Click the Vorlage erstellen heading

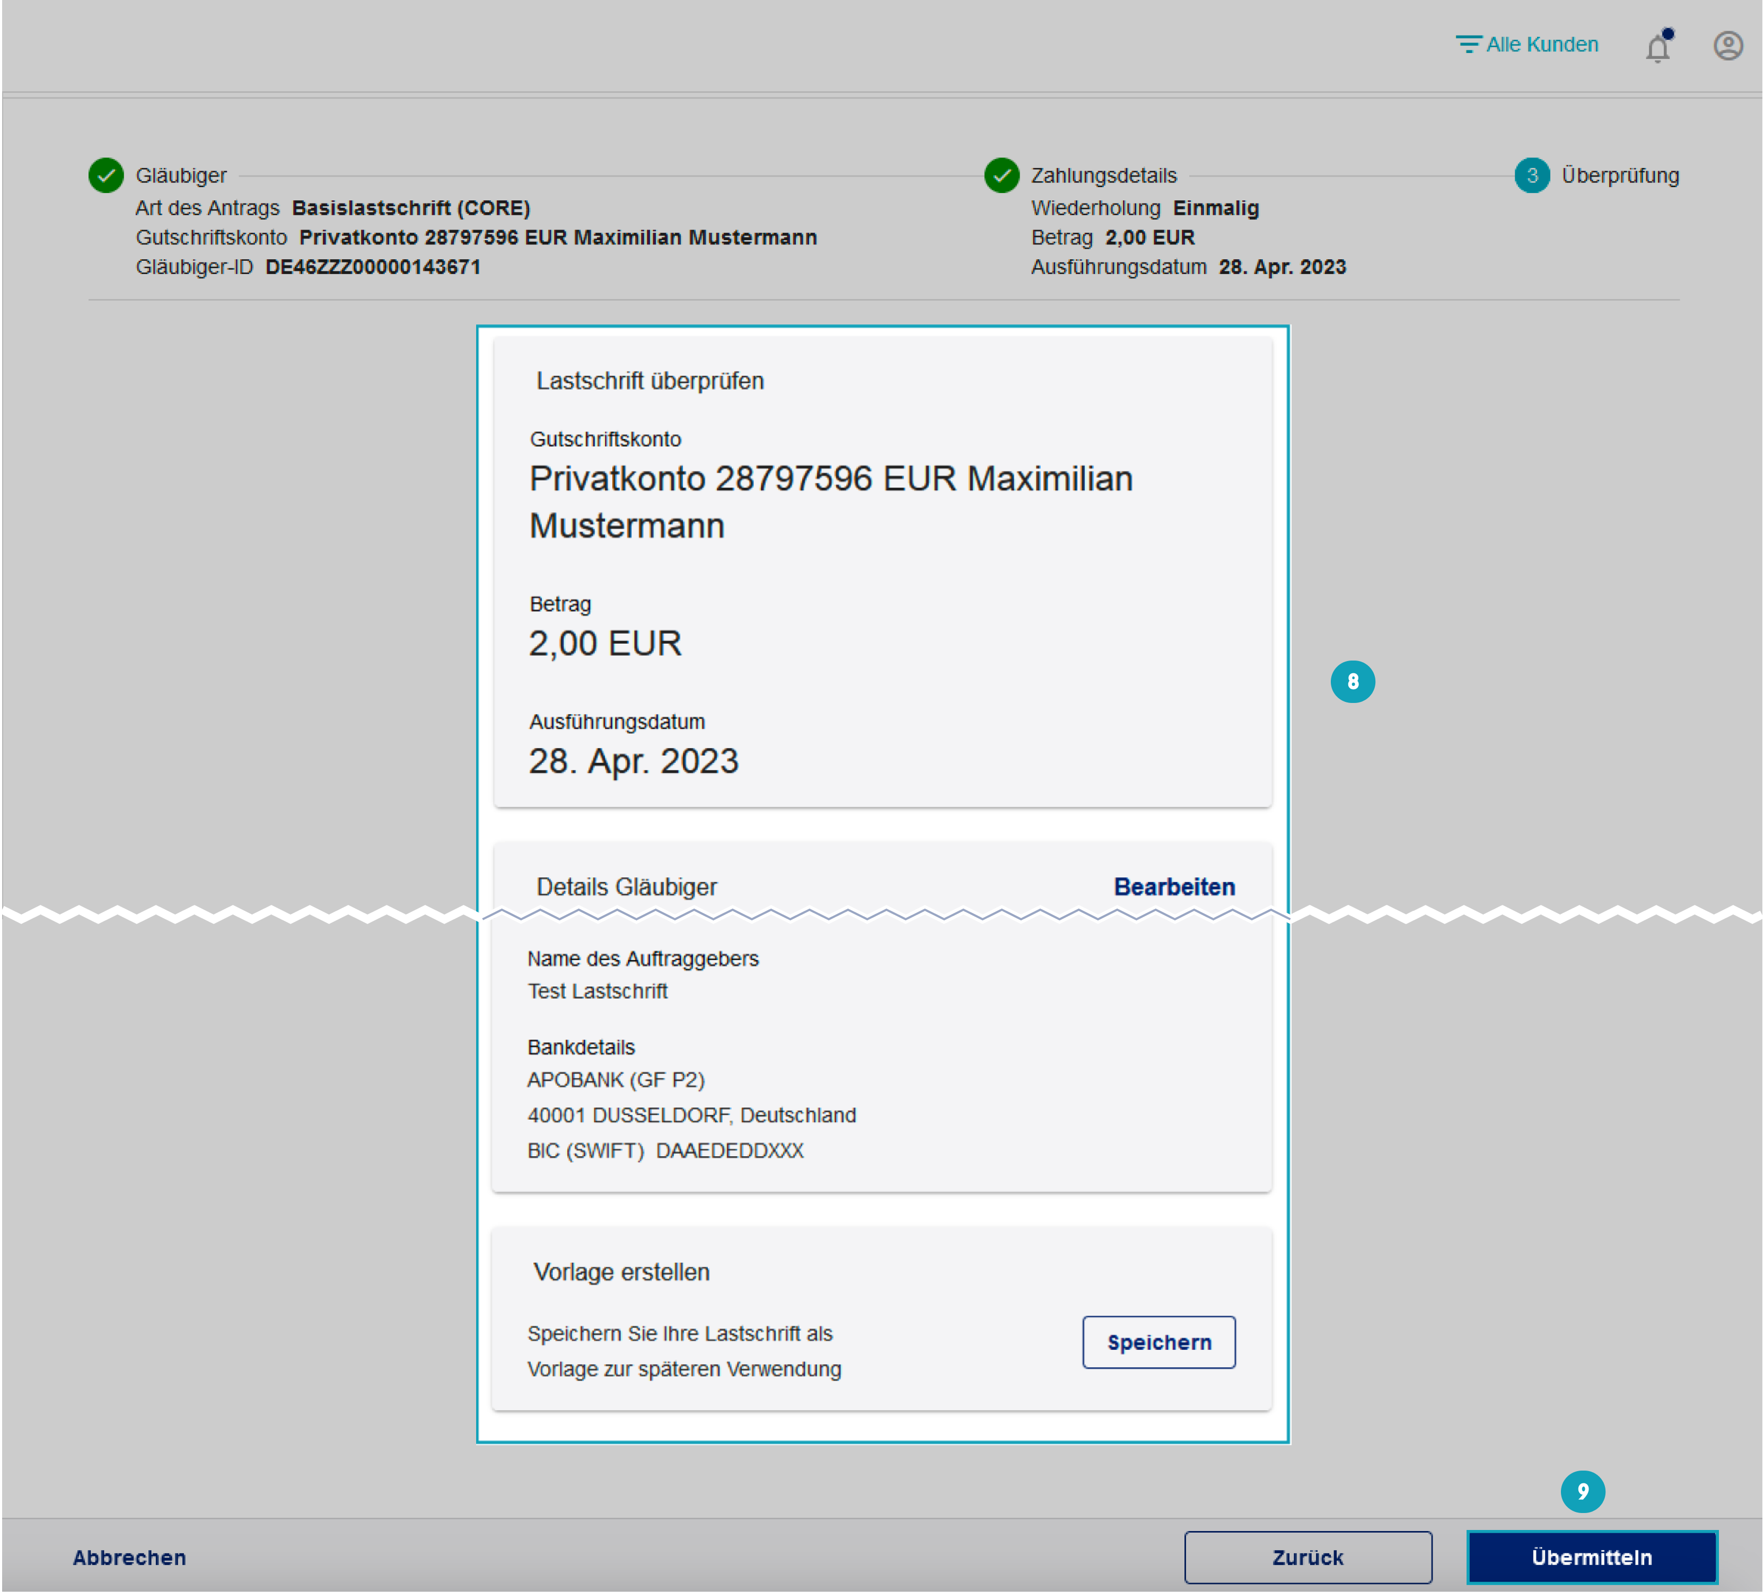[x=622, y=1273]
